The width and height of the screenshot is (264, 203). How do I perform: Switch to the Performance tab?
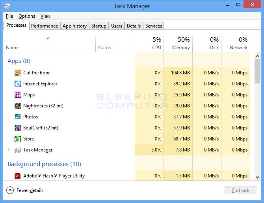coord(45,26)
